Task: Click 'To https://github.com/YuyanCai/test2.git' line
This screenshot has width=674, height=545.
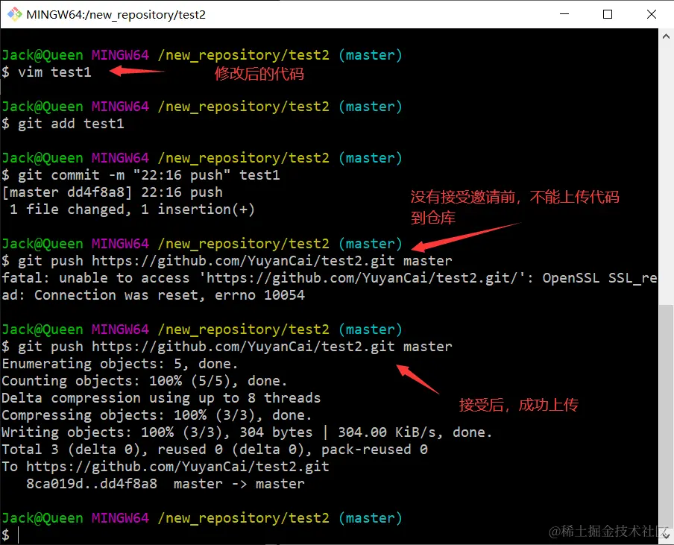Action: coord(166,467)
